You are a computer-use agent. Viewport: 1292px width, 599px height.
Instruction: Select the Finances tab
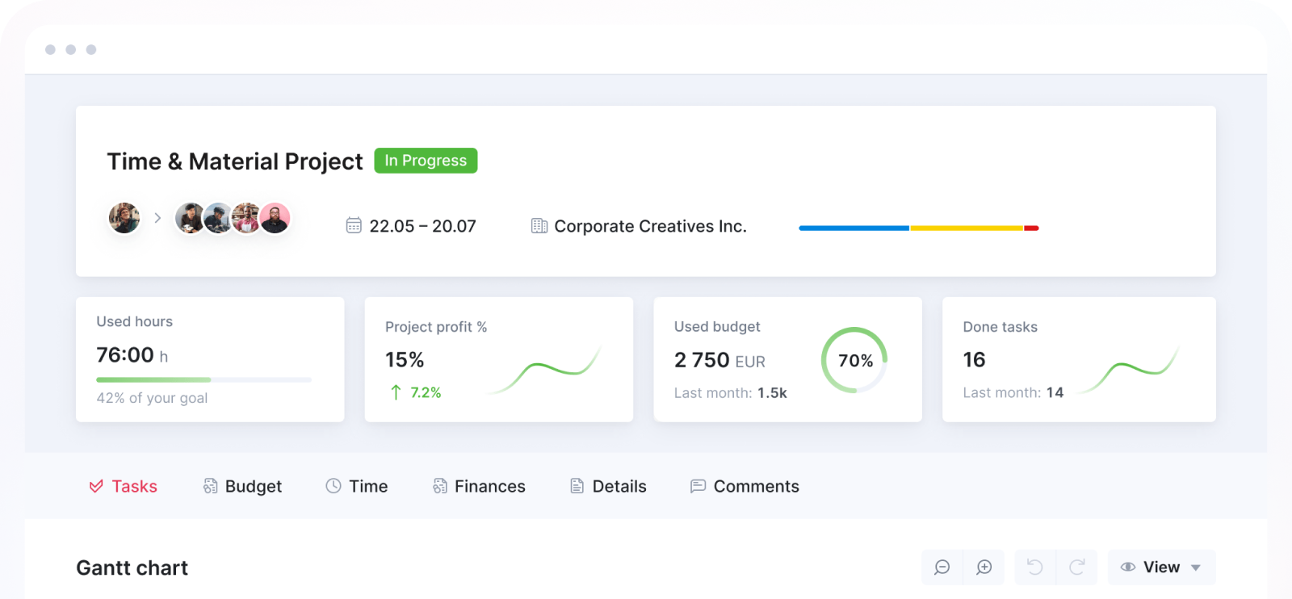[479, 486]
